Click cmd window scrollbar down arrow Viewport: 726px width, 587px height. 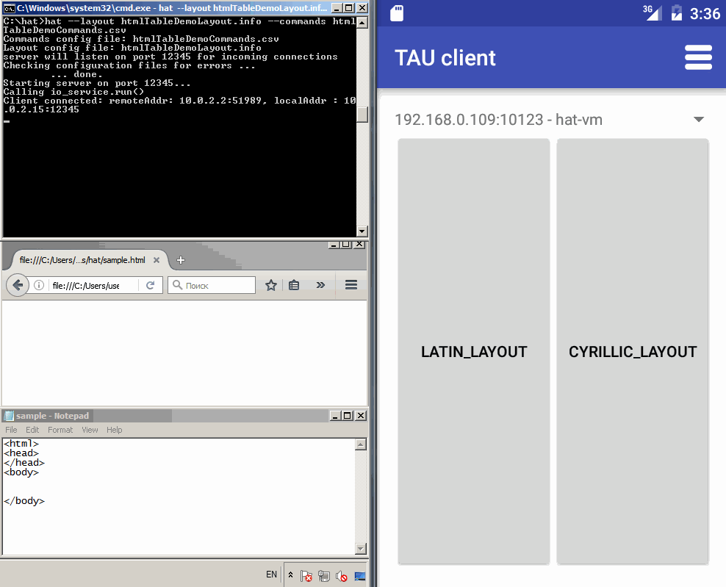(x=362, y=231)
